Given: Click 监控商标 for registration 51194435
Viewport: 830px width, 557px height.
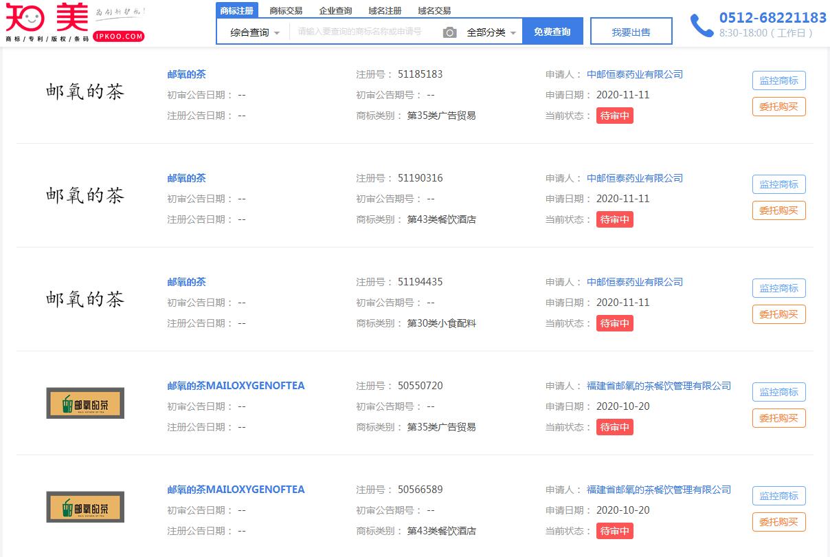Looking at the screenshot, I should coord(779,288).
